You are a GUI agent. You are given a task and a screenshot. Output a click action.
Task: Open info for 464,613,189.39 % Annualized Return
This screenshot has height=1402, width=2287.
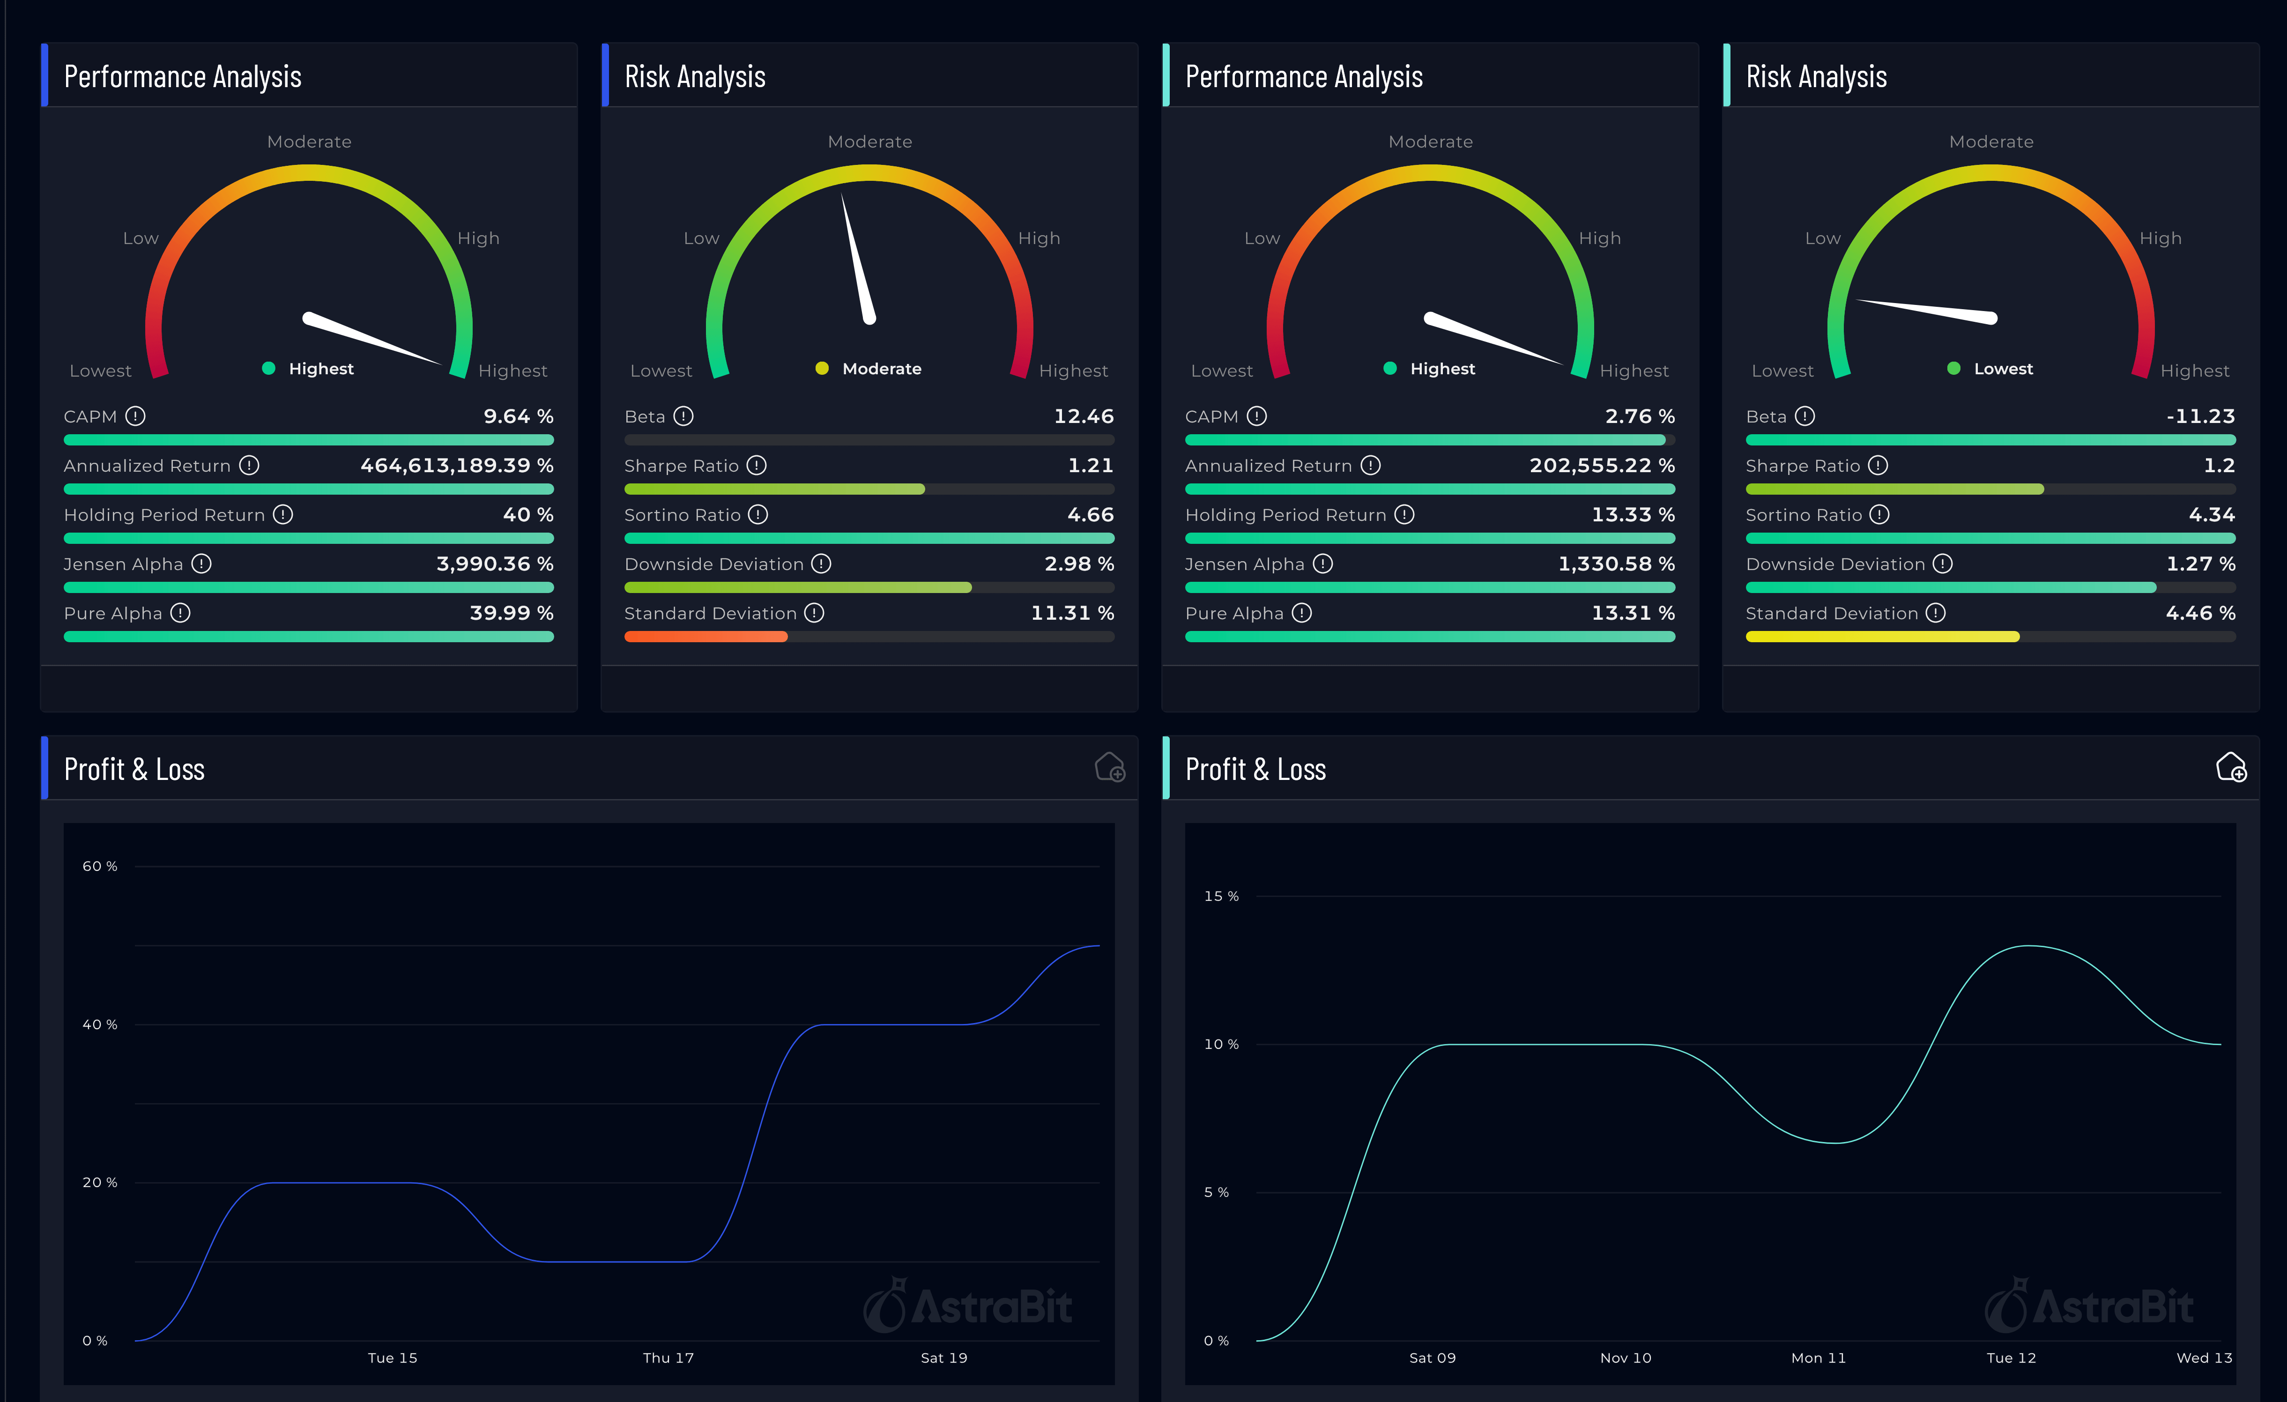pyautogui.click(x=249, y=465)
